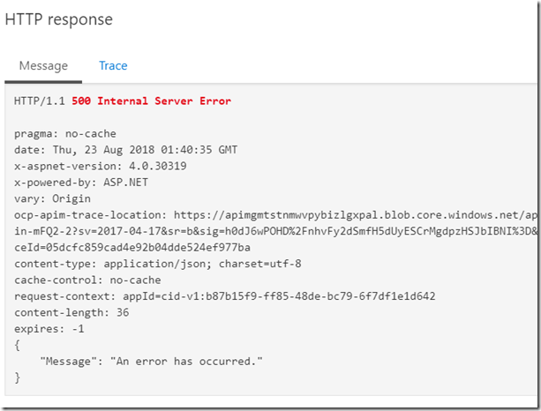
Task: Select the Message tab
Action: coord(43,65)
